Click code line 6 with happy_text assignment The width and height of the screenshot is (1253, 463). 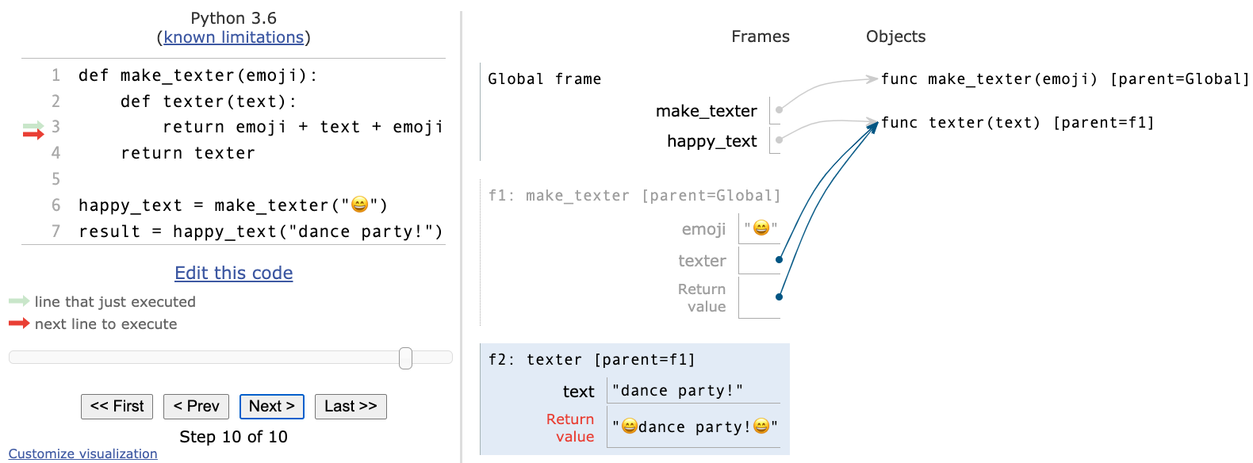click(x=233, y=205)
